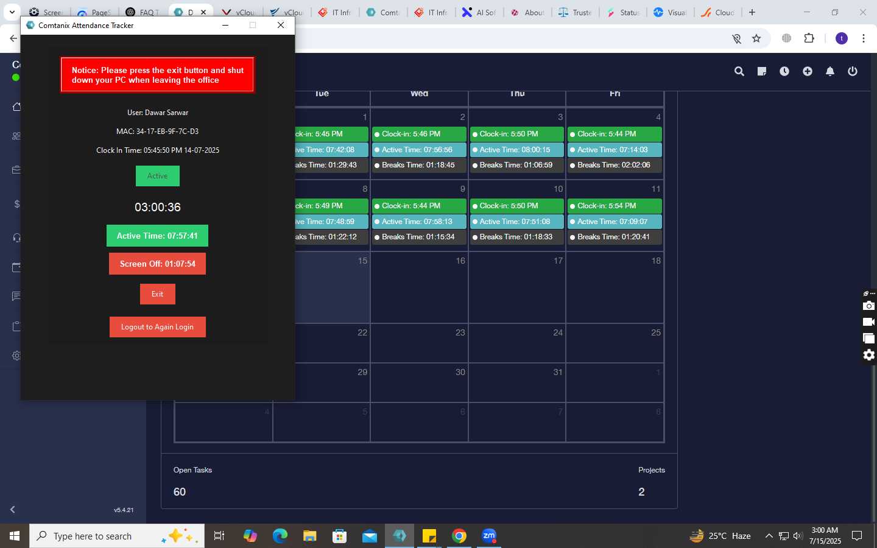Open a new browser tab
This screenshot has height=548, width=877.
coord(752,12)
